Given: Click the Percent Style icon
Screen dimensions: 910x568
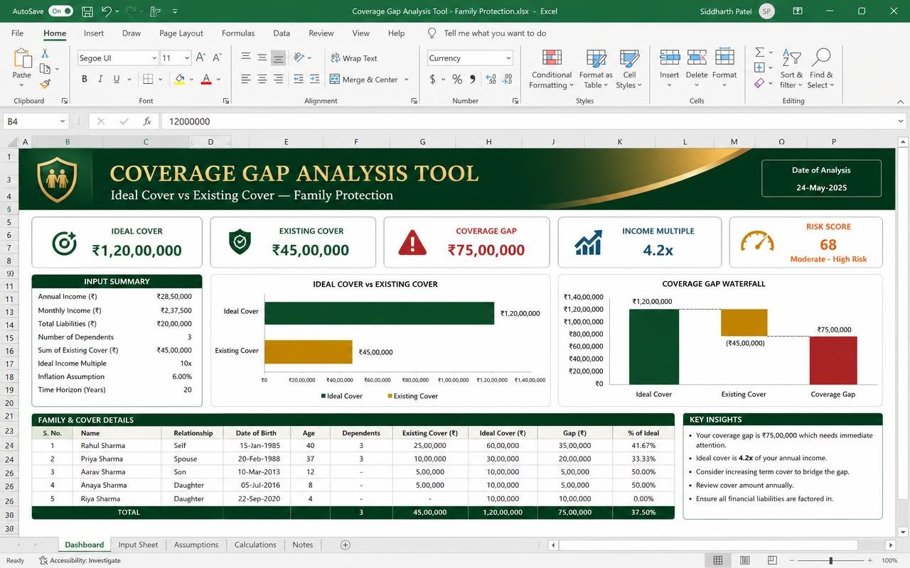Looking at the screenshot, I should pyautogui.click(x=456, y=80).
